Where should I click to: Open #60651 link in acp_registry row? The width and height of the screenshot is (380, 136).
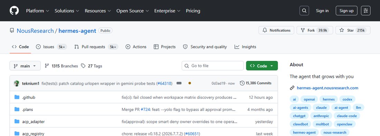(x=192, y=134)
